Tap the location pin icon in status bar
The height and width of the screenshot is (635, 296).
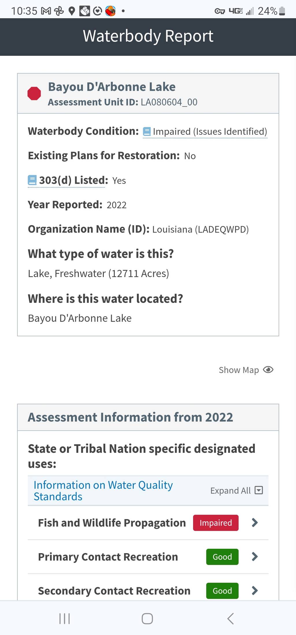[x=72, y=11]
